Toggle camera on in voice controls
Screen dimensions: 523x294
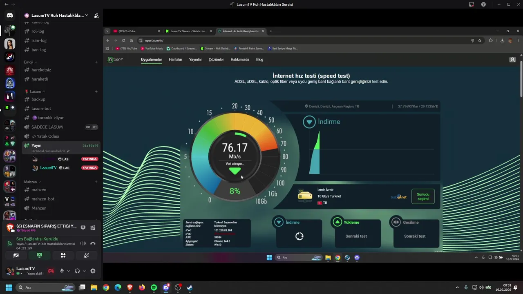16,255
